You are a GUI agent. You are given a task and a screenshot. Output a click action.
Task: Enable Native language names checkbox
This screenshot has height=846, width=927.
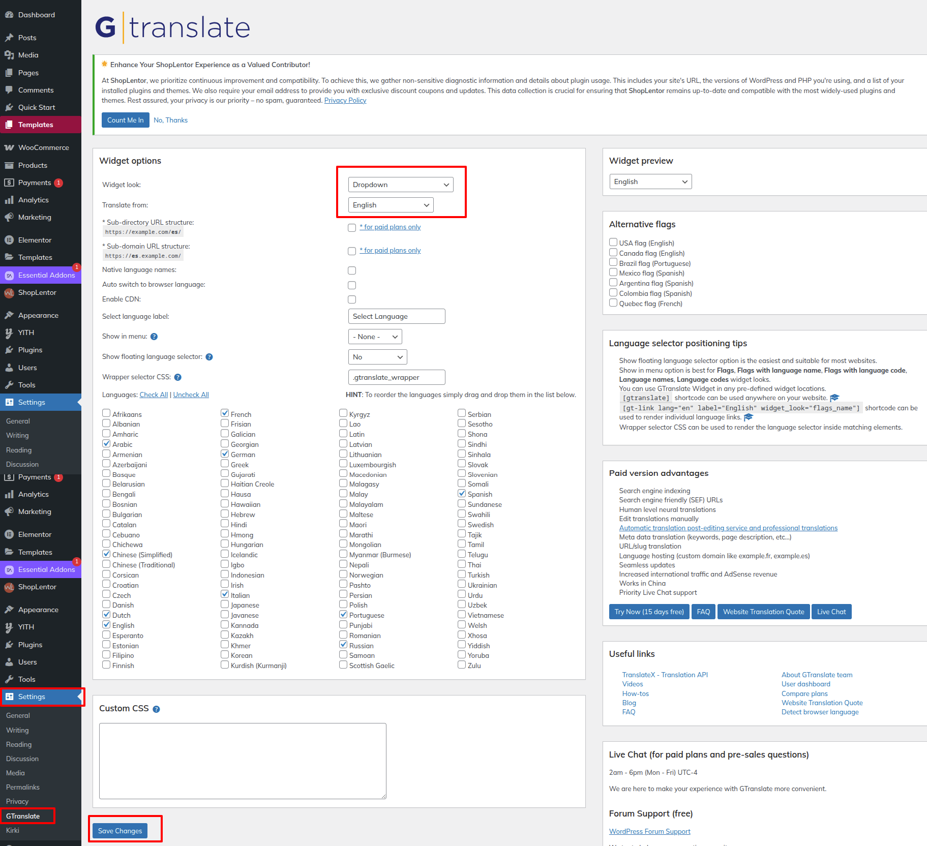tap(352, 270)
